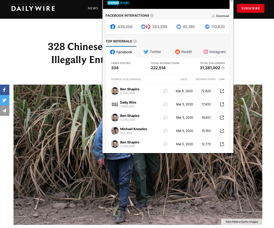Share via paper plane icon in sidebar
This screenshot has width=274, height=228.
click(4, 111)
